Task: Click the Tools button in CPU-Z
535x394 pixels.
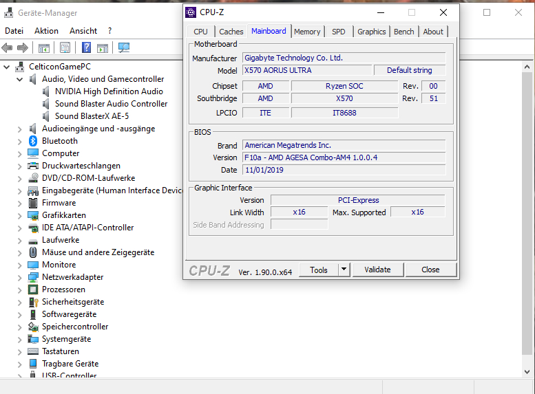Action: click(x=319, y=270)
